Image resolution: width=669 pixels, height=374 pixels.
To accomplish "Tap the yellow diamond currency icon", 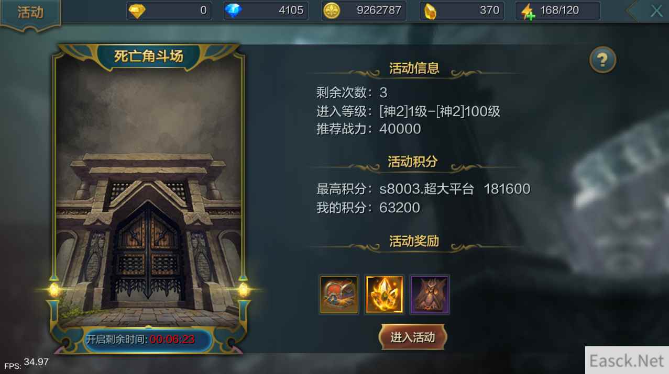I will [x=137, y=10].
